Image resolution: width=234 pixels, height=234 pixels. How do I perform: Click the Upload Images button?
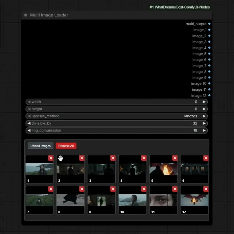click(40, 146)
